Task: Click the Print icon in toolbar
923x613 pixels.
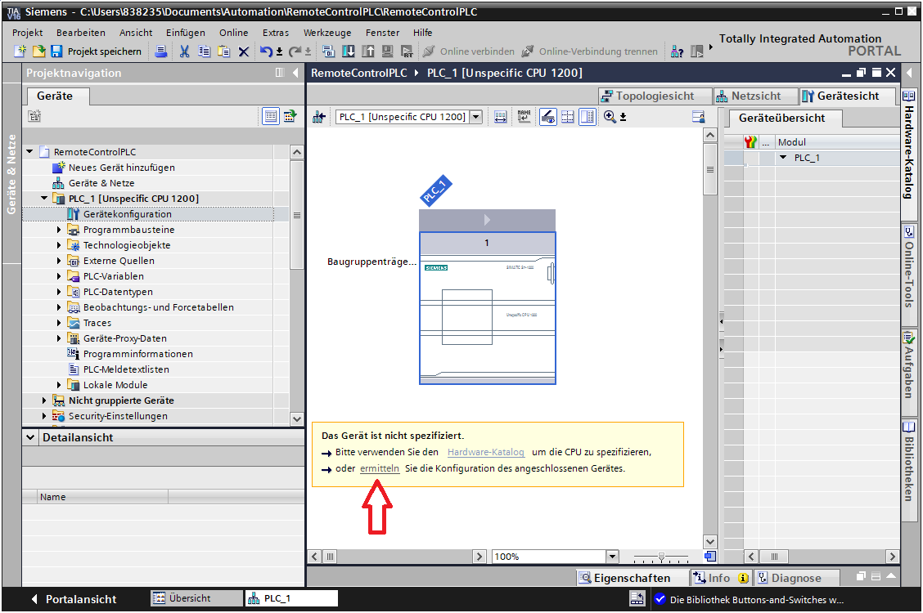Action: point(160,51)
